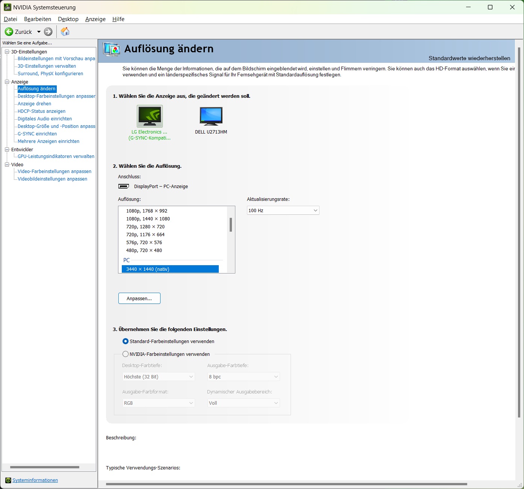Click the DisplayPort connector icon
The width and height of the screenshot is (524, 489).
[x=124, y=186]
